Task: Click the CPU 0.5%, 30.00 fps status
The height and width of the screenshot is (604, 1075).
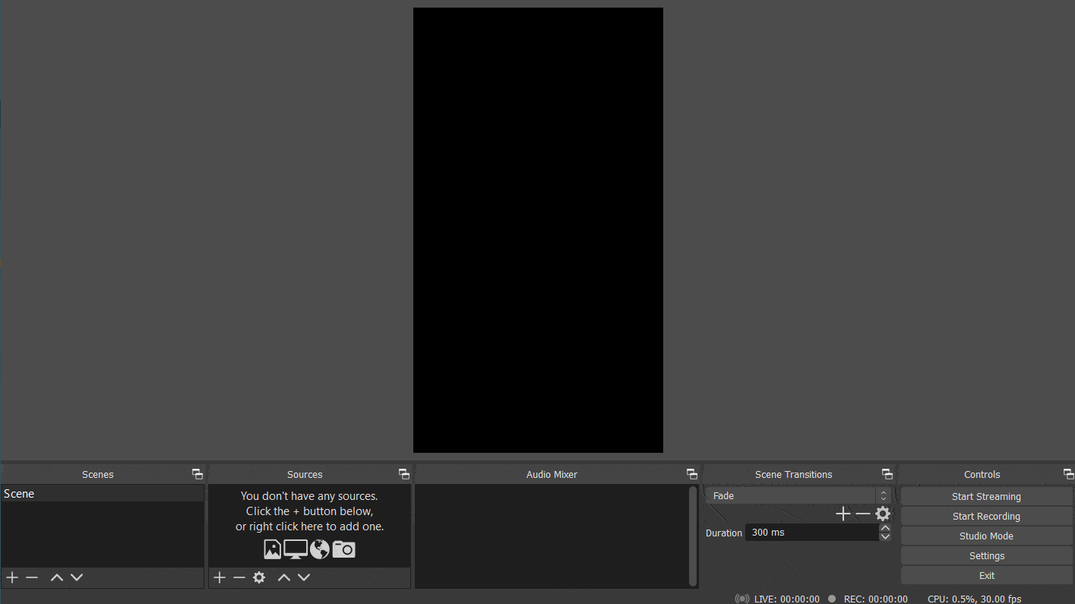Action: [x=975, y=599]
